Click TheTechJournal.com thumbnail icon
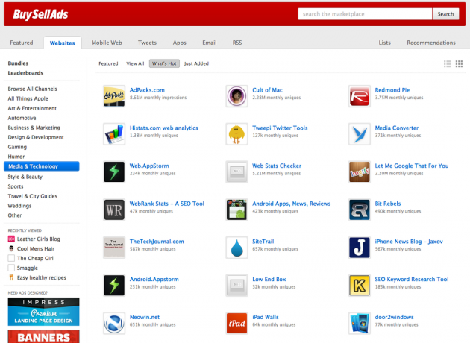Viewport: 470px width, 343px height. coord(114,248)
